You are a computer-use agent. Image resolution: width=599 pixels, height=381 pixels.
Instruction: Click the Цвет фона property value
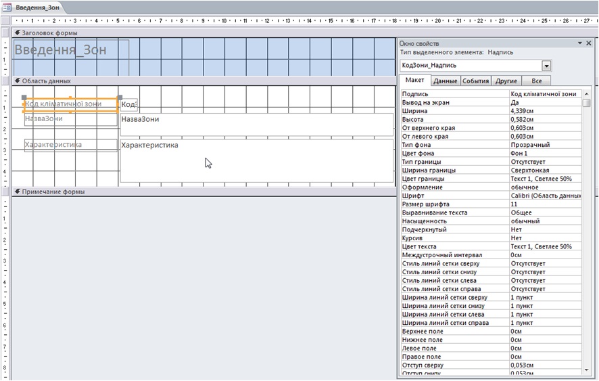[545, 153]
